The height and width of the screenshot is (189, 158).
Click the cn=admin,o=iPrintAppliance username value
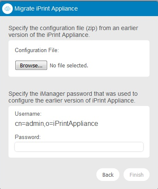tap(56, 123)
